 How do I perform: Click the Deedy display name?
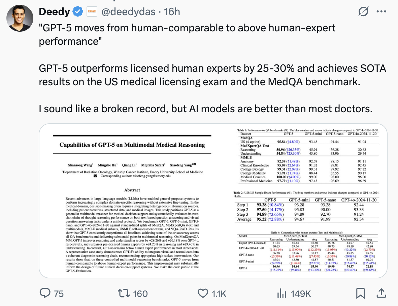click(54, 12)
